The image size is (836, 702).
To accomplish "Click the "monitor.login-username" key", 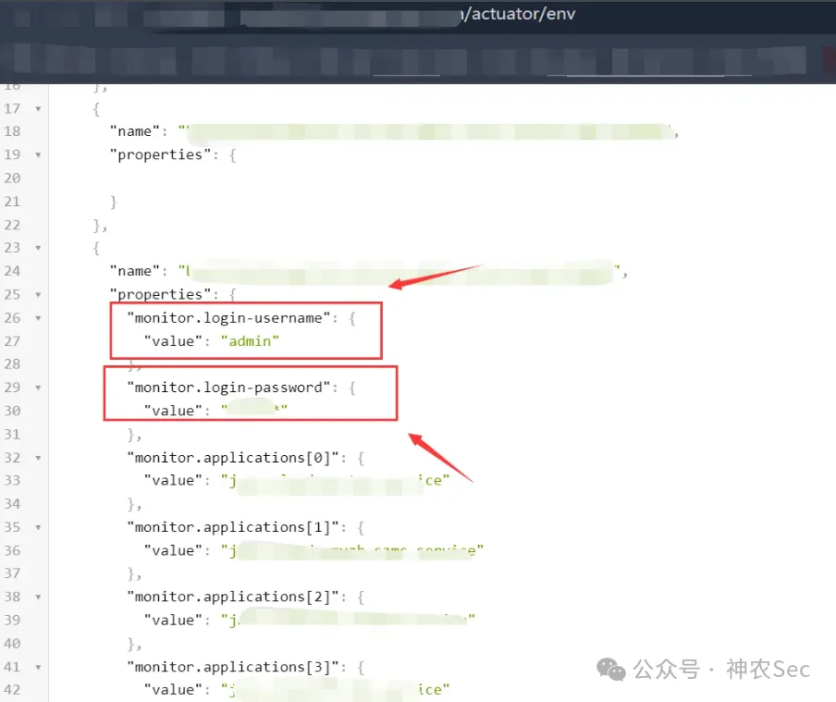I will 228,318.
